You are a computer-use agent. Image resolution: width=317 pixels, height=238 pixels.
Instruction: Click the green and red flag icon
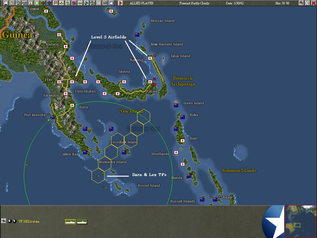click(301, 3)
